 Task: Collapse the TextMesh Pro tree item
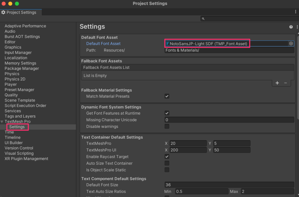click(2, 122)
